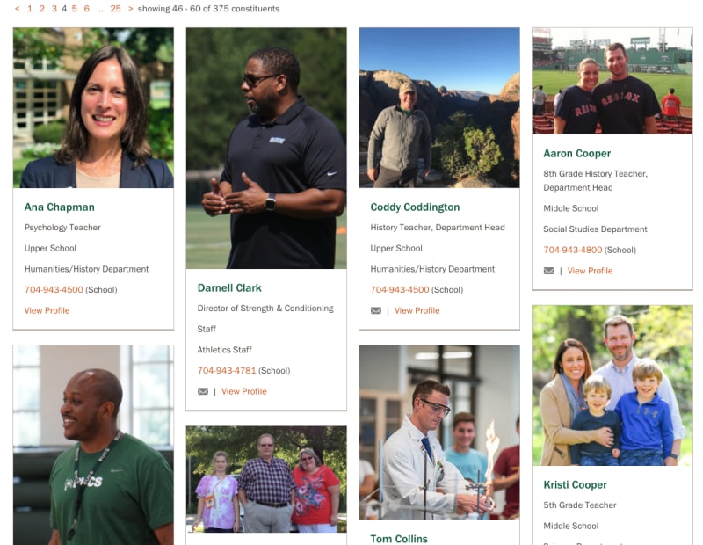This screenshot has height=545, width=703.
Task: Click the Tom Collins name heading
Action: coord(399,539)
